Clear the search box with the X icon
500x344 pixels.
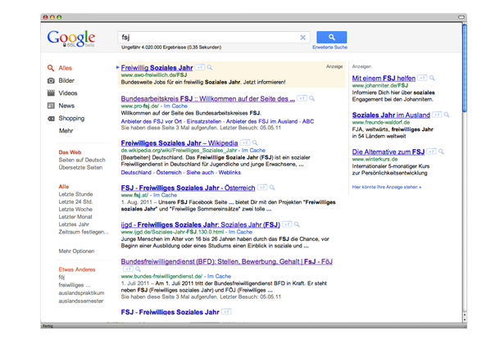(x=302, y=38)
